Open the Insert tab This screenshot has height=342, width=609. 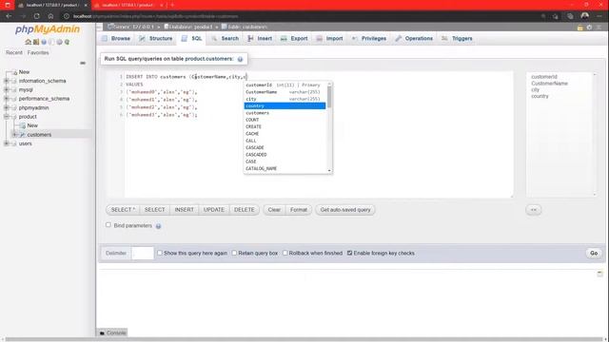pyautogui.click(x=260, y=38)
